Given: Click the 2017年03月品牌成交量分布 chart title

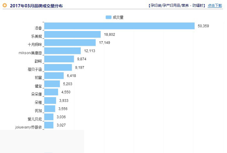Looking at the screenshot, I should 36,6.
